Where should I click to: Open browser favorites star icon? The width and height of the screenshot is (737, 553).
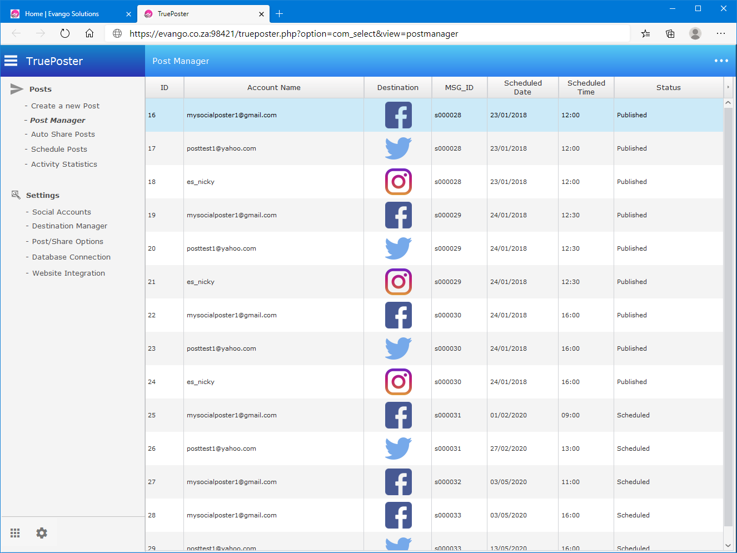coord(645,33)
